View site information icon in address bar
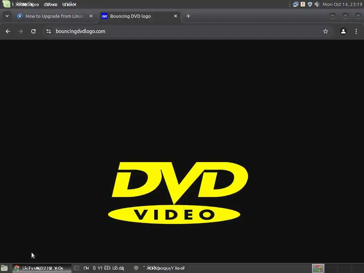This screenshot has width=364, height=273. pos(48,31)
